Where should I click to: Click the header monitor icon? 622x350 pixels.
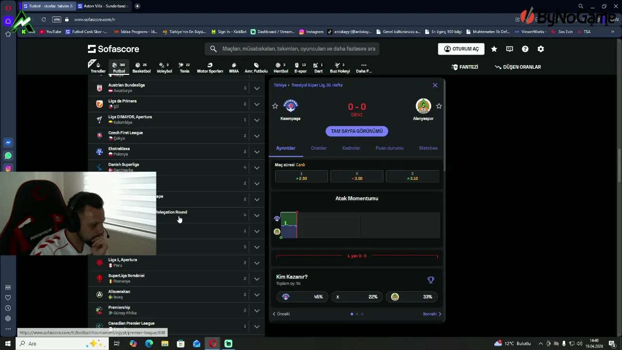tap(509, 49)
